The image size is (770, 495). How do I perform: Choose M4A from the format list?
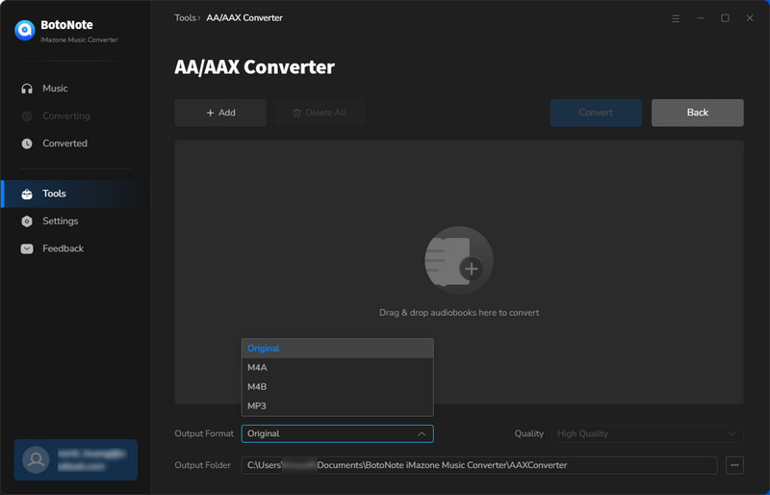pos(338,368)
